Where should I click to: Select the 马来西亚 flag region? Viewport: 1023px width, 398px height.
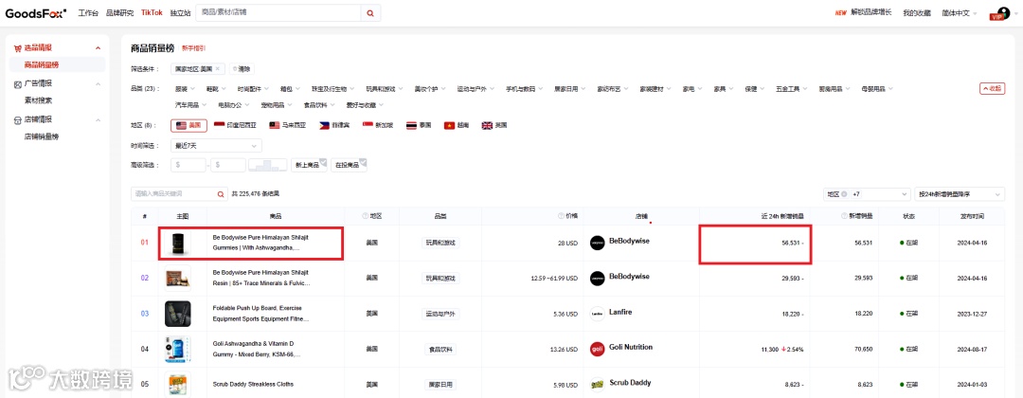point(287,125)
